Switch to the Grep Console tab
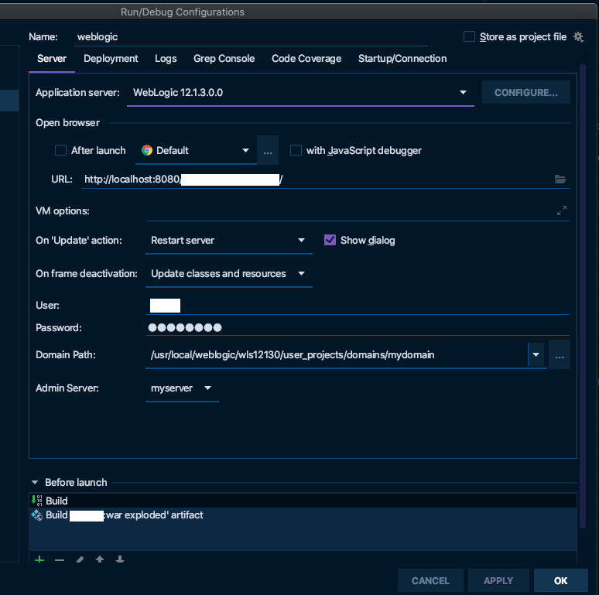Image resolution: width=599 pixels, height=595 pixels. 224,59
